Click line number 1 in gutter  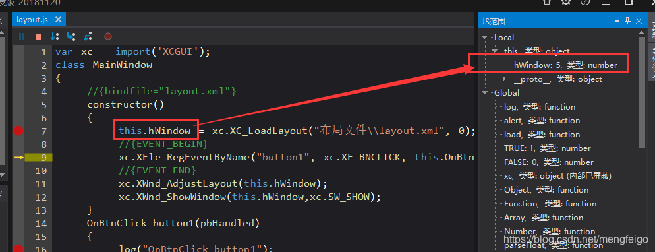click(x=43, y=52)
